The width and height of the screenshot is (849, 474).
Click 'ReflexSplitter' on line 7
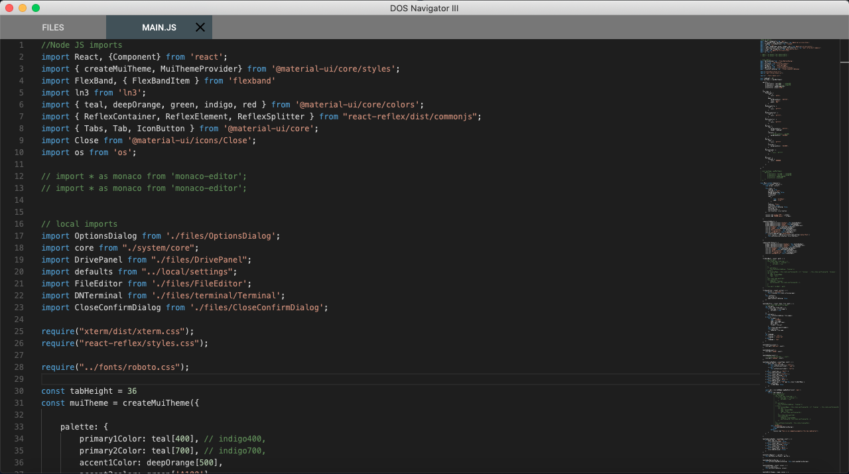point(271,117)
